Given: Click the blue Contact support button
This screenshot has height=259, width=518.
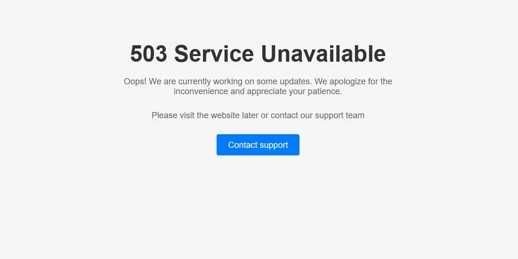Looking at the screenshot, I should tap(258, 145).
